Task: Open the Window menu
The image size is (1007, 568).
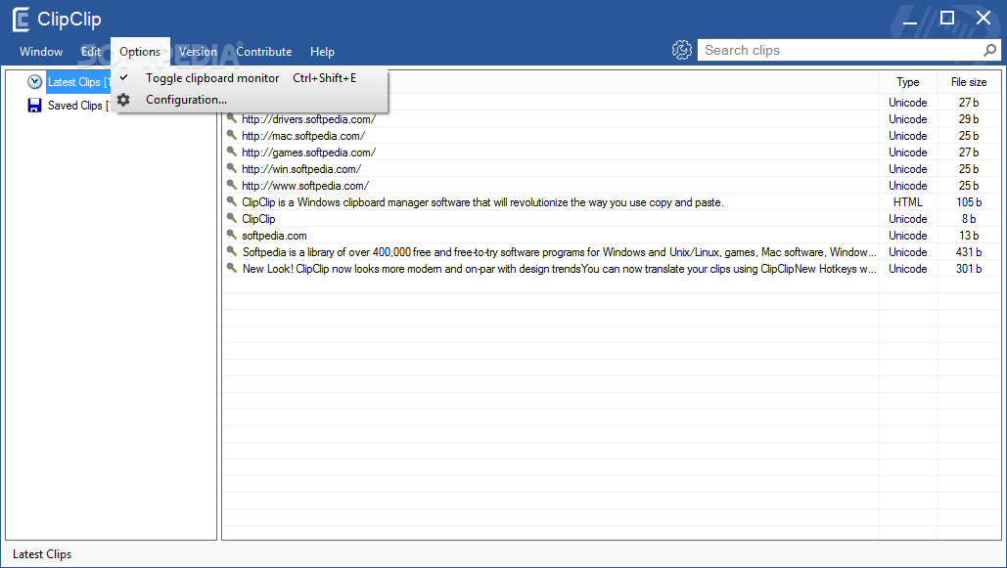Action: coord(41,52)
